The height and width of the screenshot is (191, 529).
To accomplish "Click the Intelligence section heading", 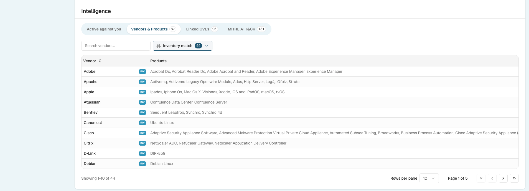I will 96,11.
